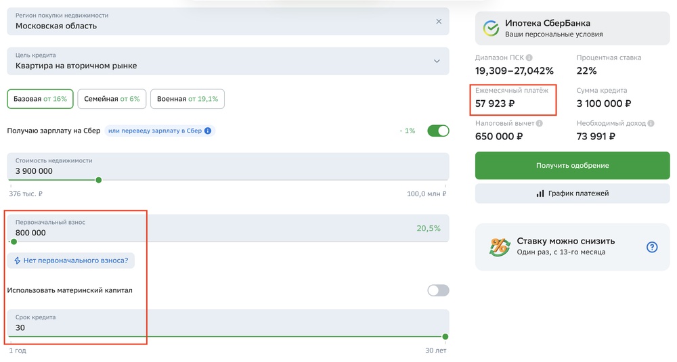Enable the Использовать материнский капитал toggle
The image size is (677, 362).
tap(438, 290)
